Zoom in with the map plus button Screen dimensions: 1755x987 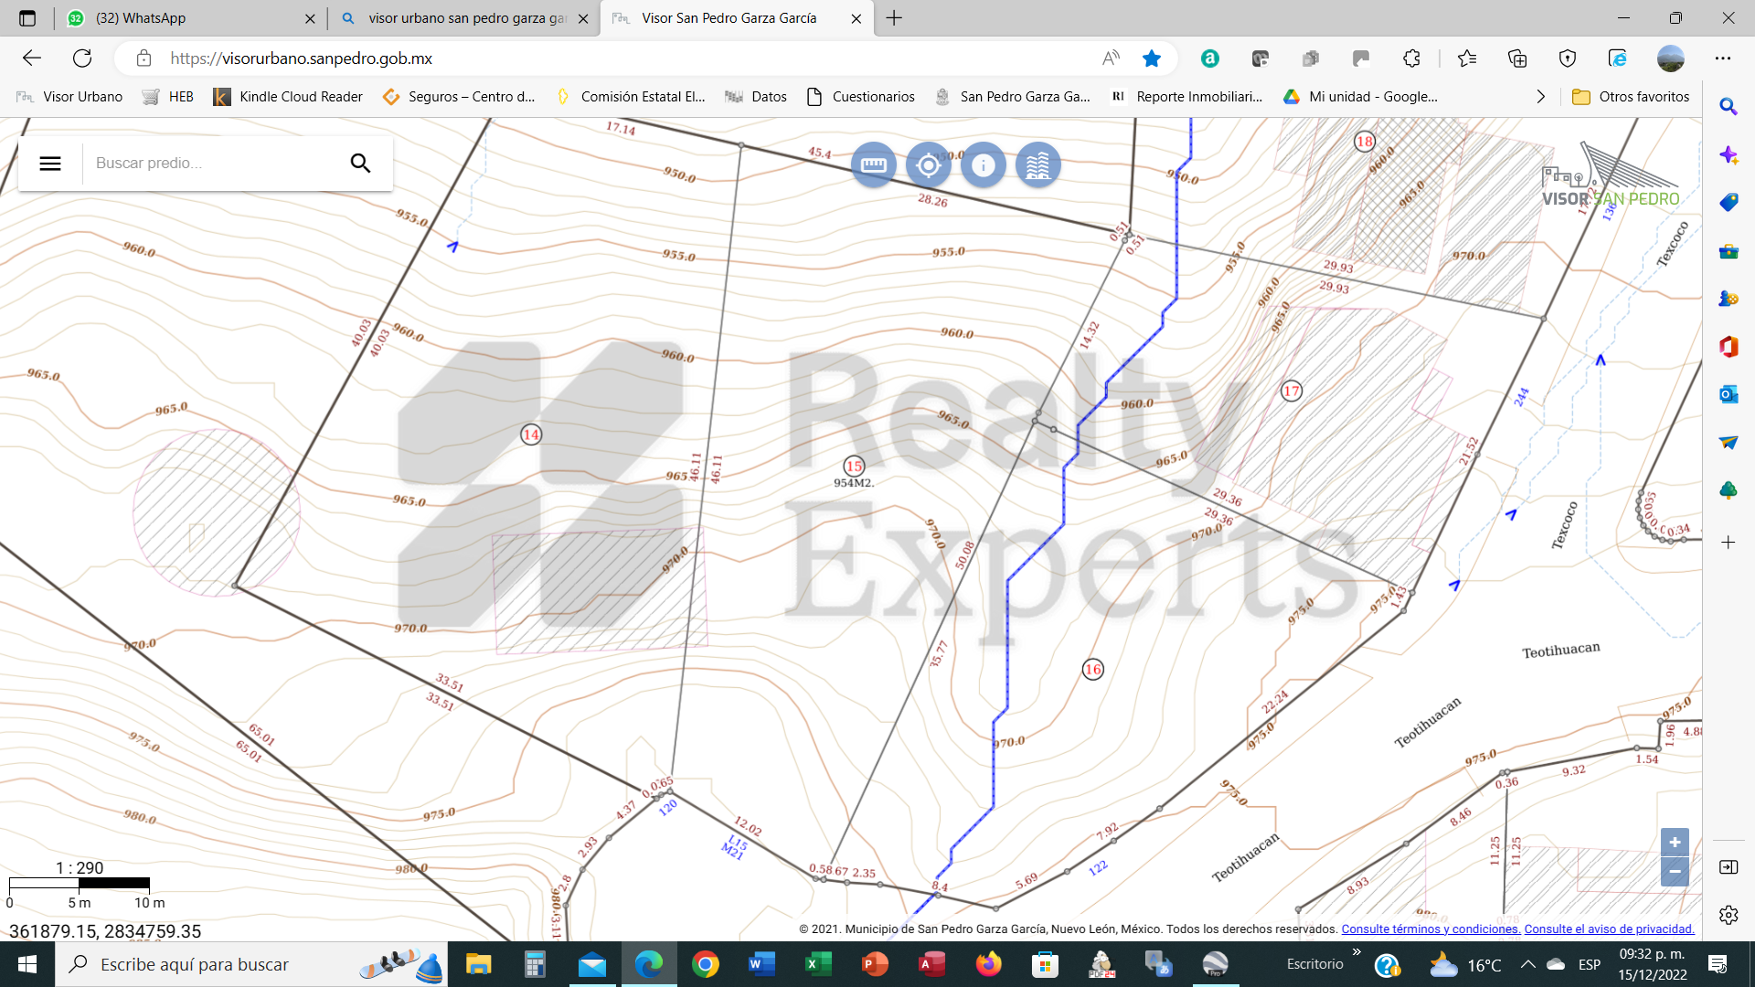pyautogui.click(x=1675, y=843)
